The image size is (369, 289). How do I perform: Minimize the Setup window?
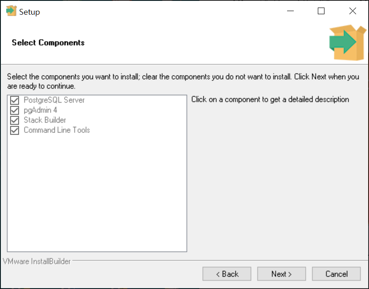coord(290,11)
